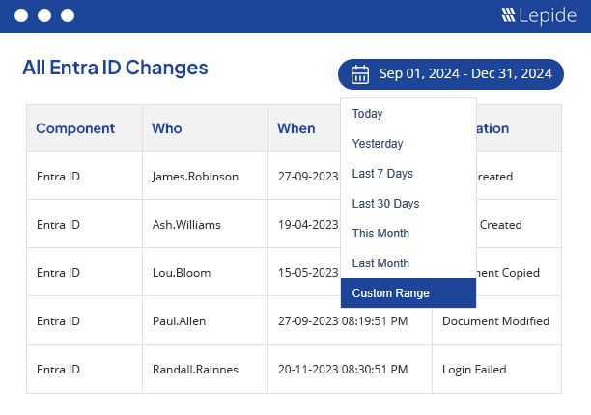
Task: Open the Sep 01, 2024 - Dec 31, 2024 date range
Action: (x=451, y=74)
